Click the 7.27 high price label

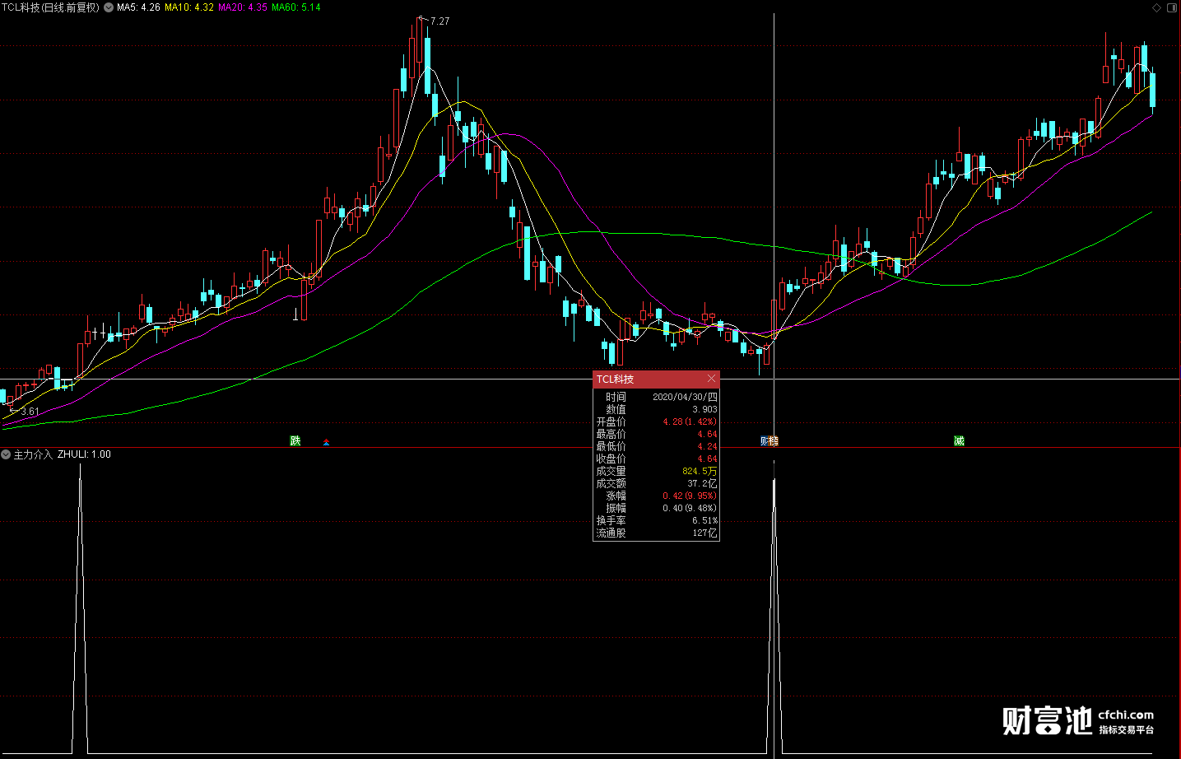pyautogui.click(x=439, y=21)
